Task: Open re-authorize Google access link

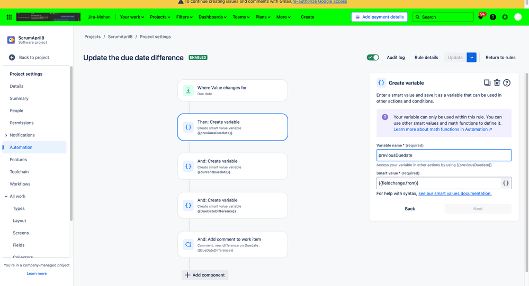Action: click(x=319, y=2)
